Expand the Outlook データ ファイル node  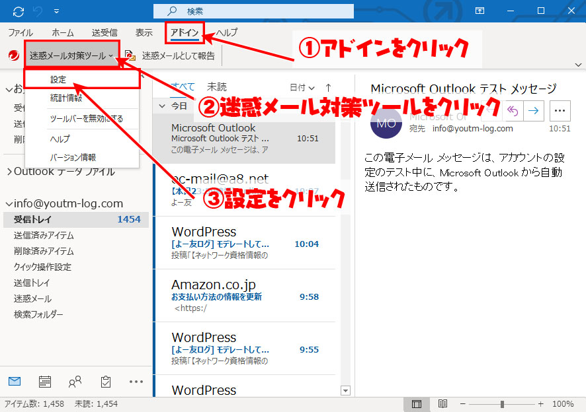coord(9,172)
